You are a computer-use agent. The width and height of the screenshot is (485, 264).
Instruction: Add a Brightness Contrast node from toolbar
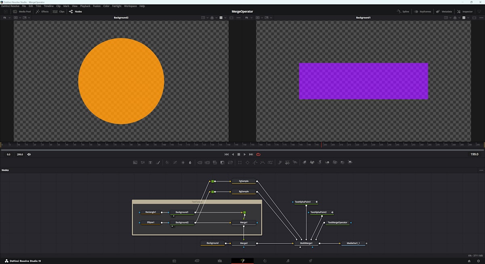183,163
